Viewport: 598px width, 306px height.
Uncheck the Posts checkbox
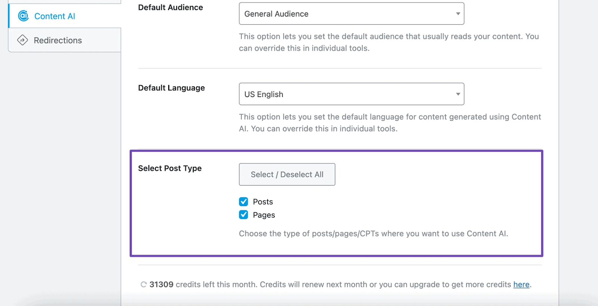pyautogui.click(x=244, y=202)
